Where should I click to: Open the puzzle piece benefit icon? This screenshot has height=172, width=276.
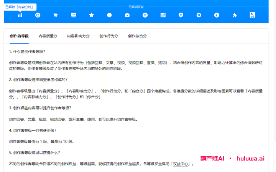point(235,15)
